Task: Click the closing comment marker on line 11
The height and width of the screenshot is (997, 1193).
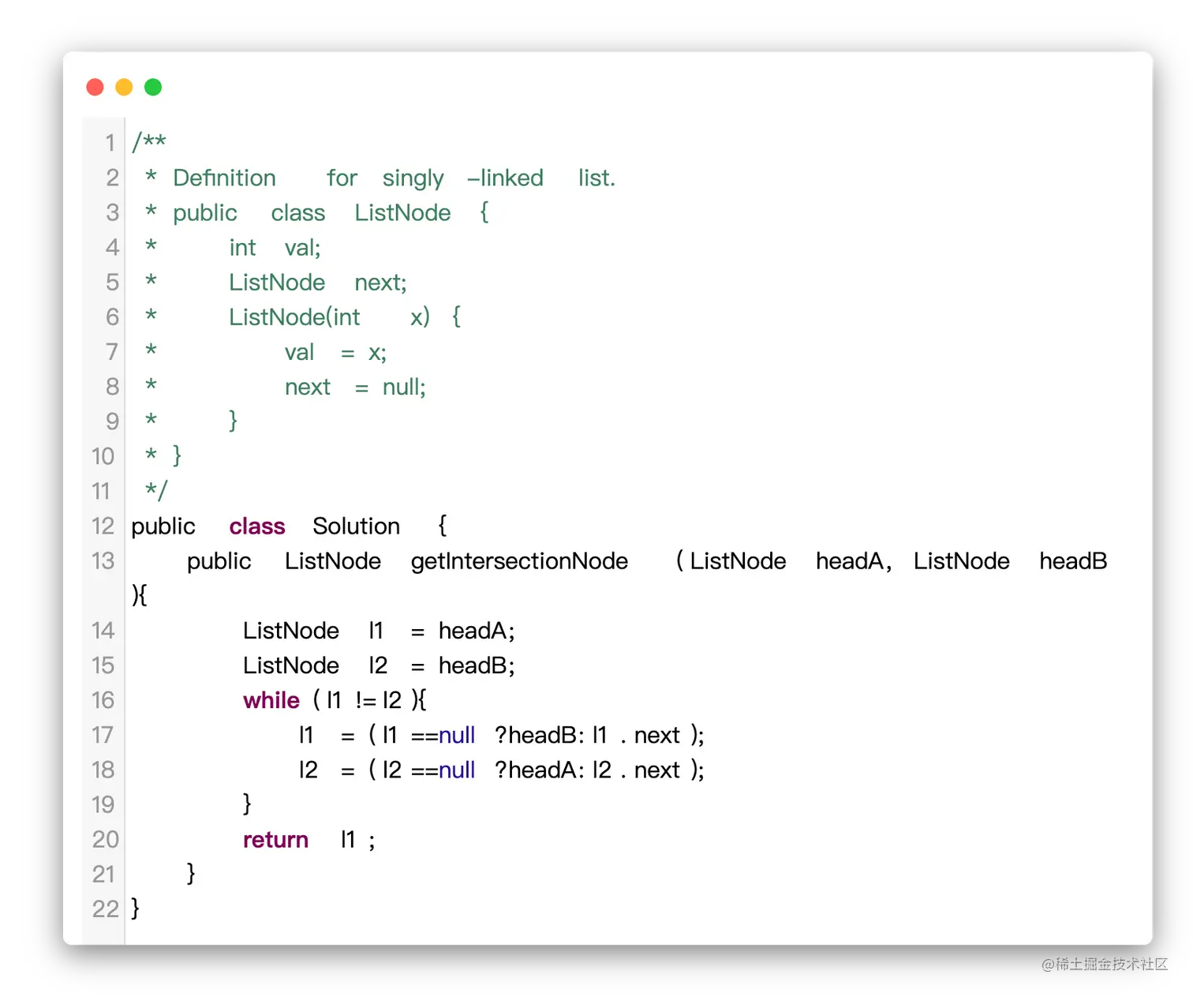Action: tap(155, 490)
